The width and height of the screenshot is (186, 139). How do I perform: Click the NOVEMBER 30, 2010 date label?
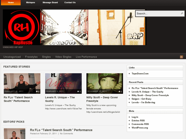tap(97, 91)
